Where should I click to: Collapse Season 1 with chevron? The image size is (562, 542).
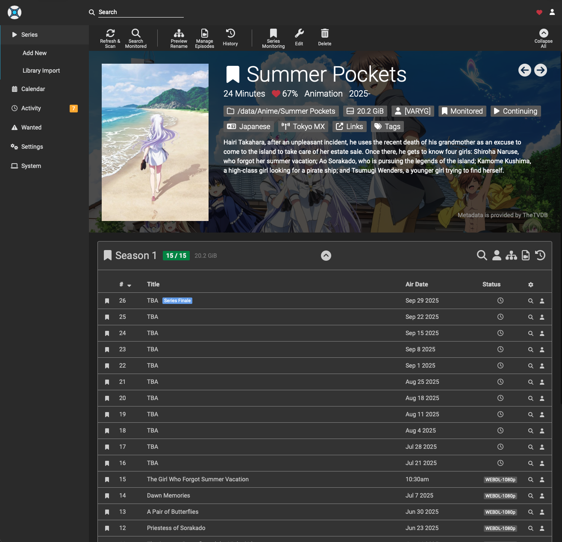click(x=326, y=256)
